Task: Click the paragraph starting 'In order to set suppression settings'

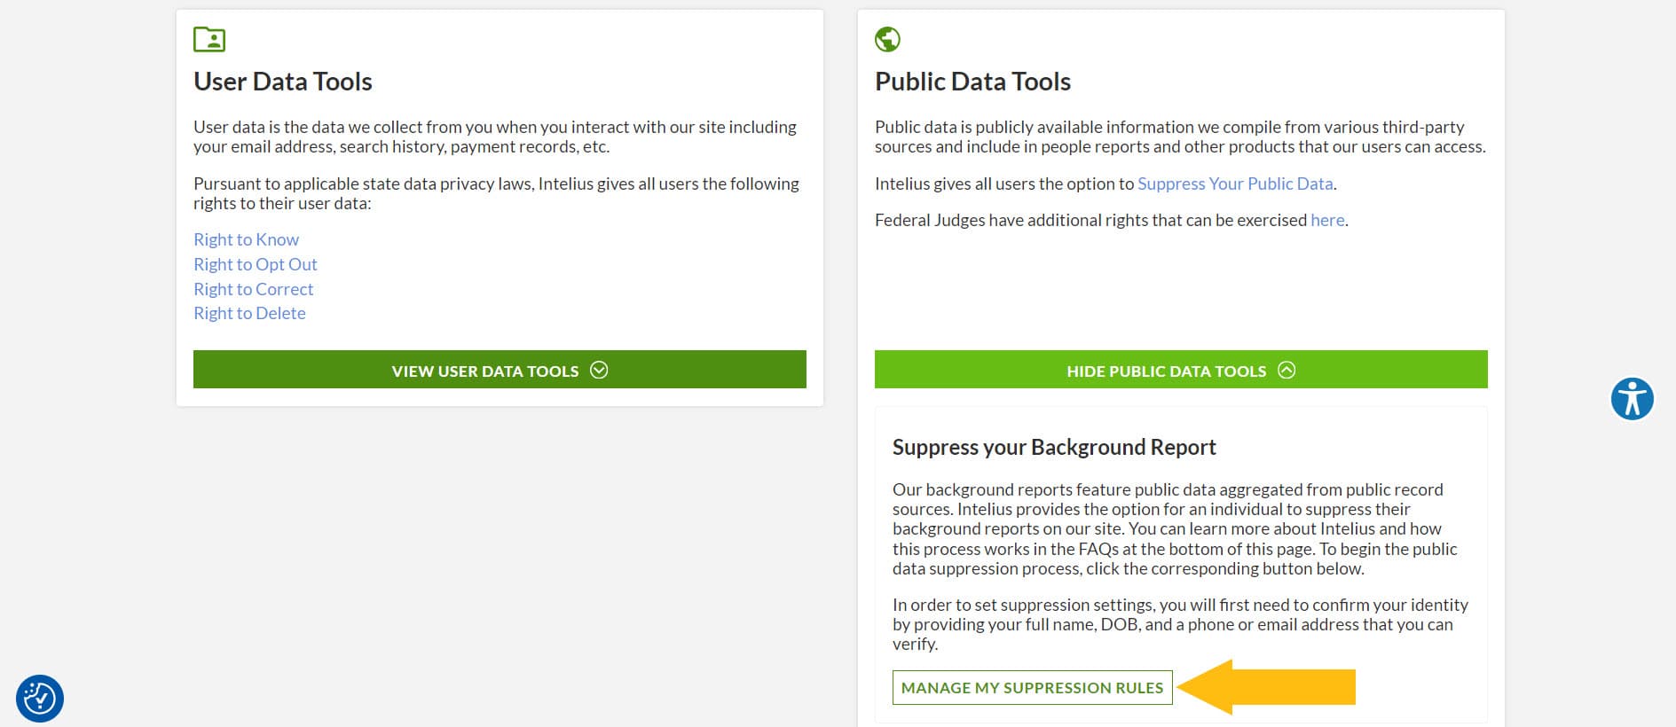Action: pyautogui.click(x=1180, y=624)
